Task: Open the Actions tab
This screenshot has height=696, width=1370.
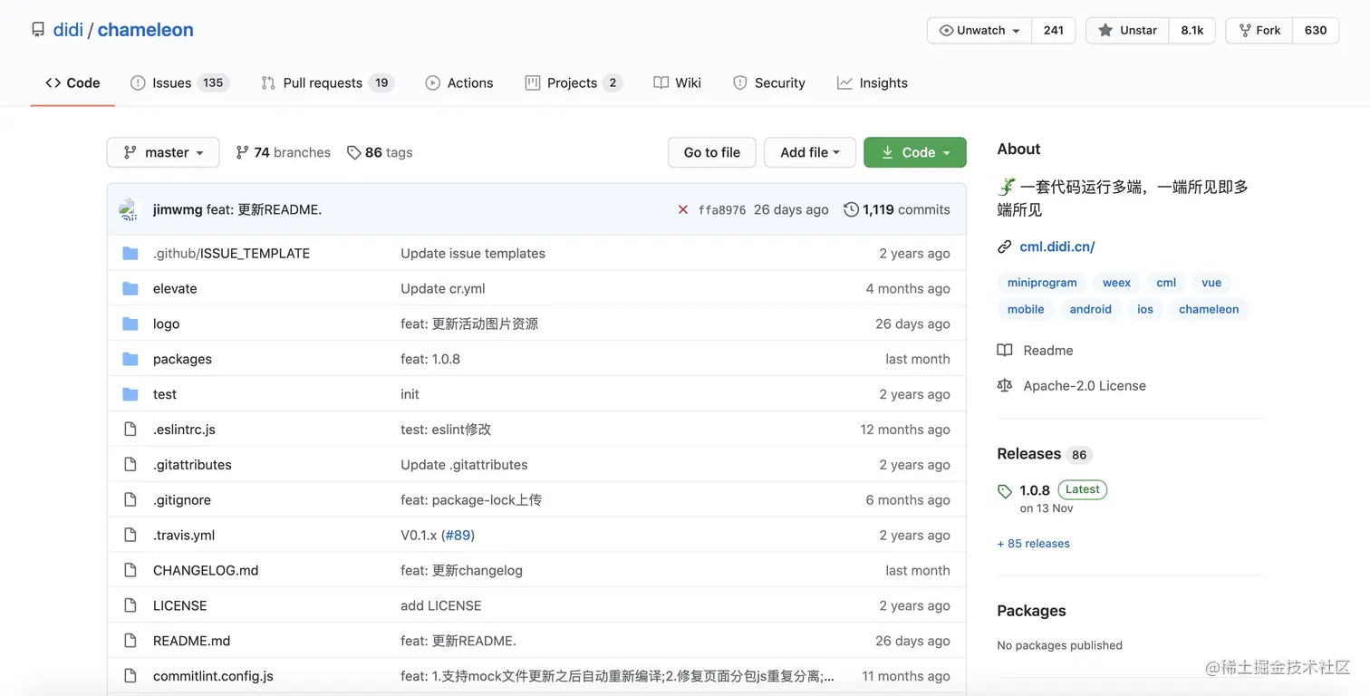Action: 459,82
